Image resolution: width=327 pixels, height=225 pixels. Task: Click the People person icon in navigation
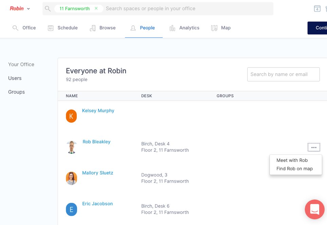[132, 28]
